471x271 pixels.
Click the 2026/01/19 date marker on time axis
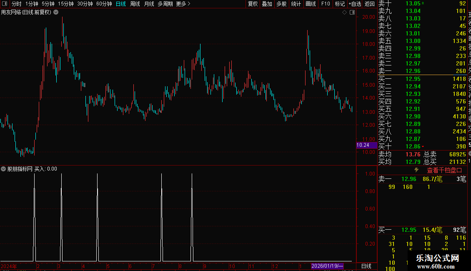pos(327,266)
